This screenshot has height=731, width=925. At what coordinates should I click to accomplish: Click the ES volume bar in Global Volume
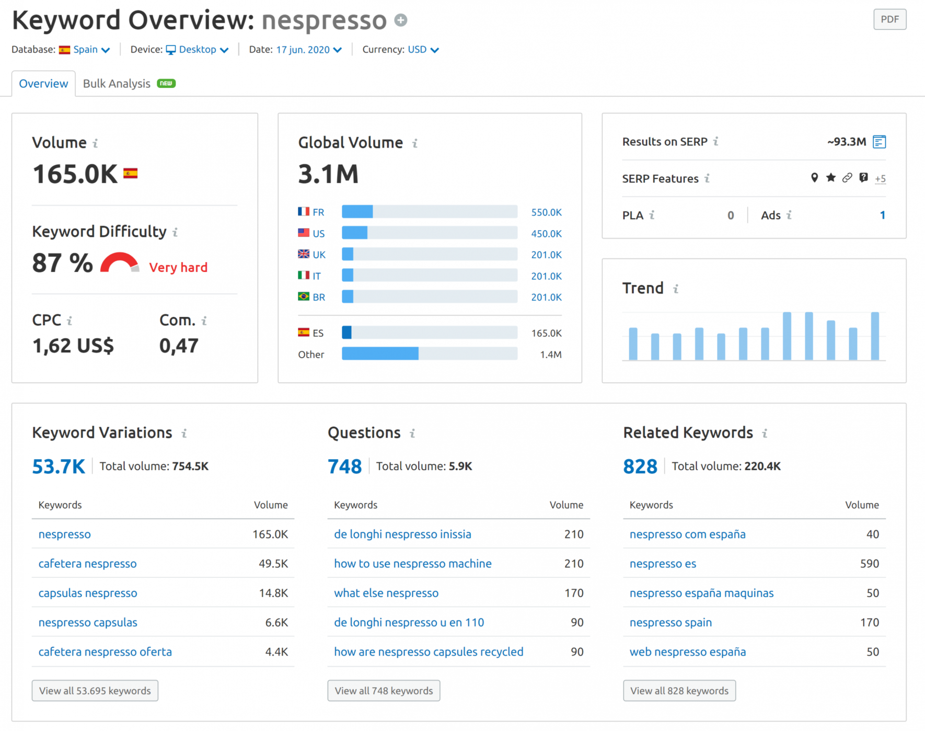[x=430, y=333]
